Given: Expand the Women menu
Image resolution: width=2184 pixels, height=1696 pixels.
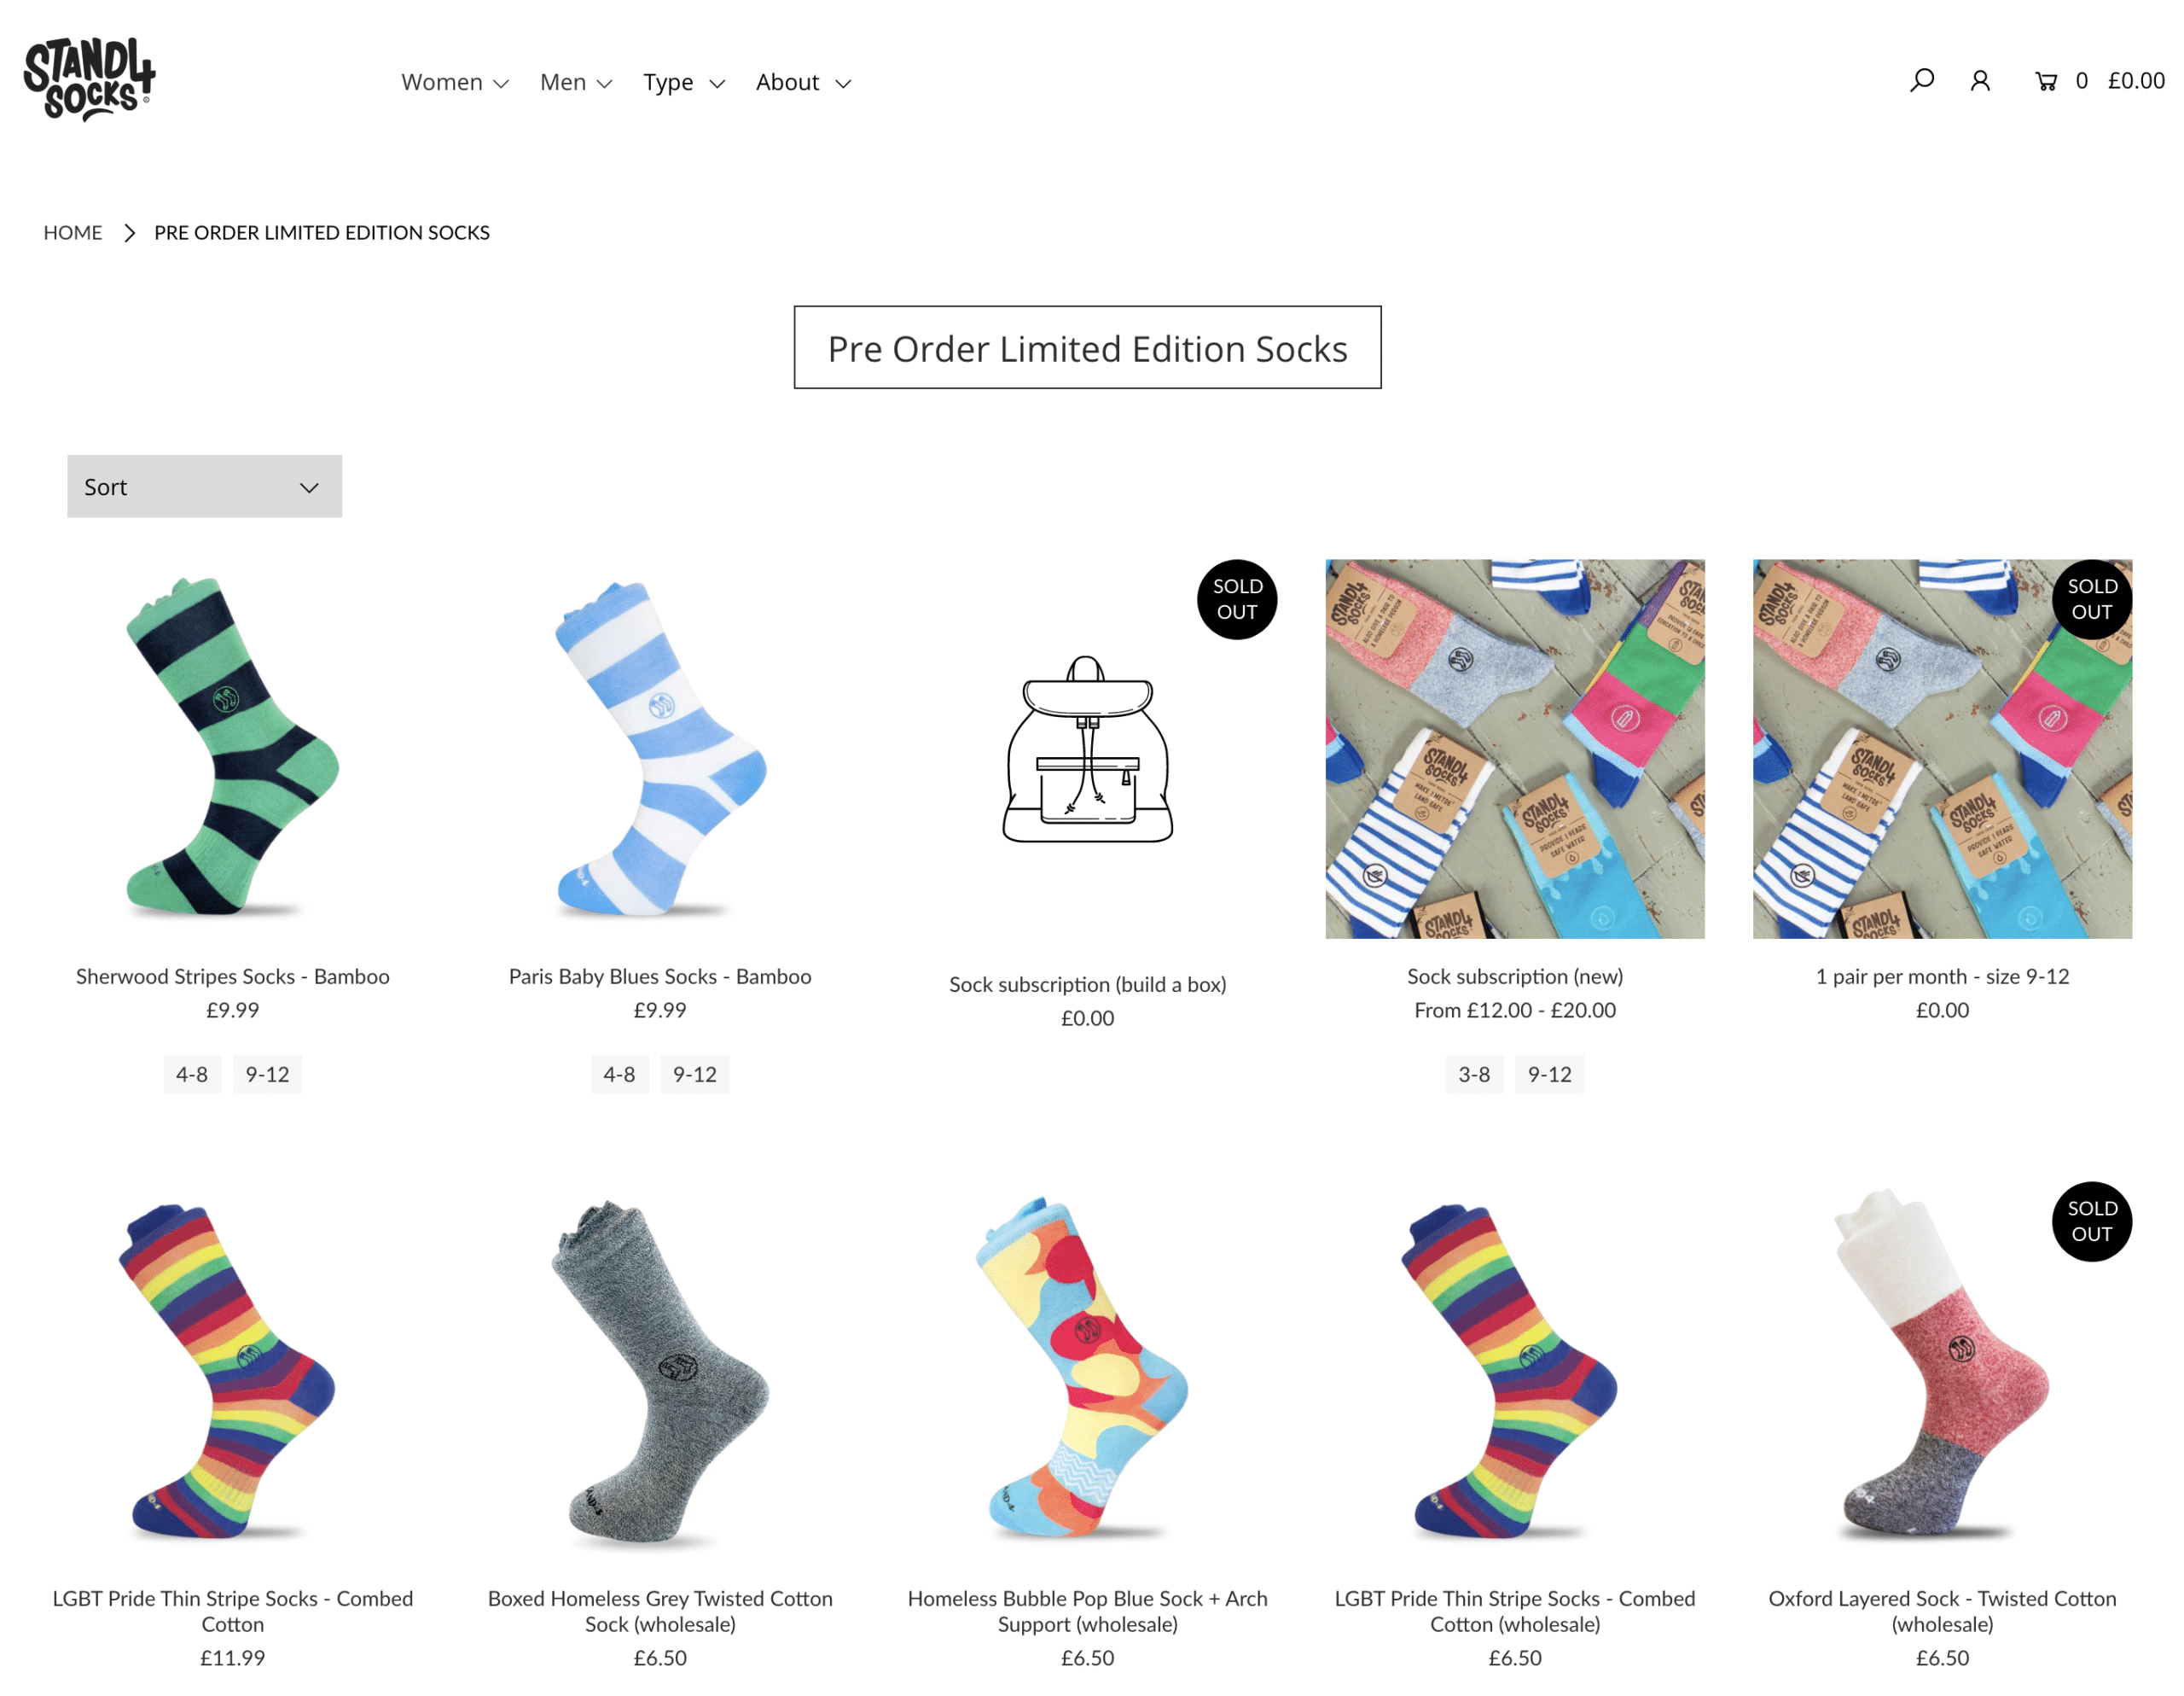Looking at the screenshot, I should click(454, 82).
